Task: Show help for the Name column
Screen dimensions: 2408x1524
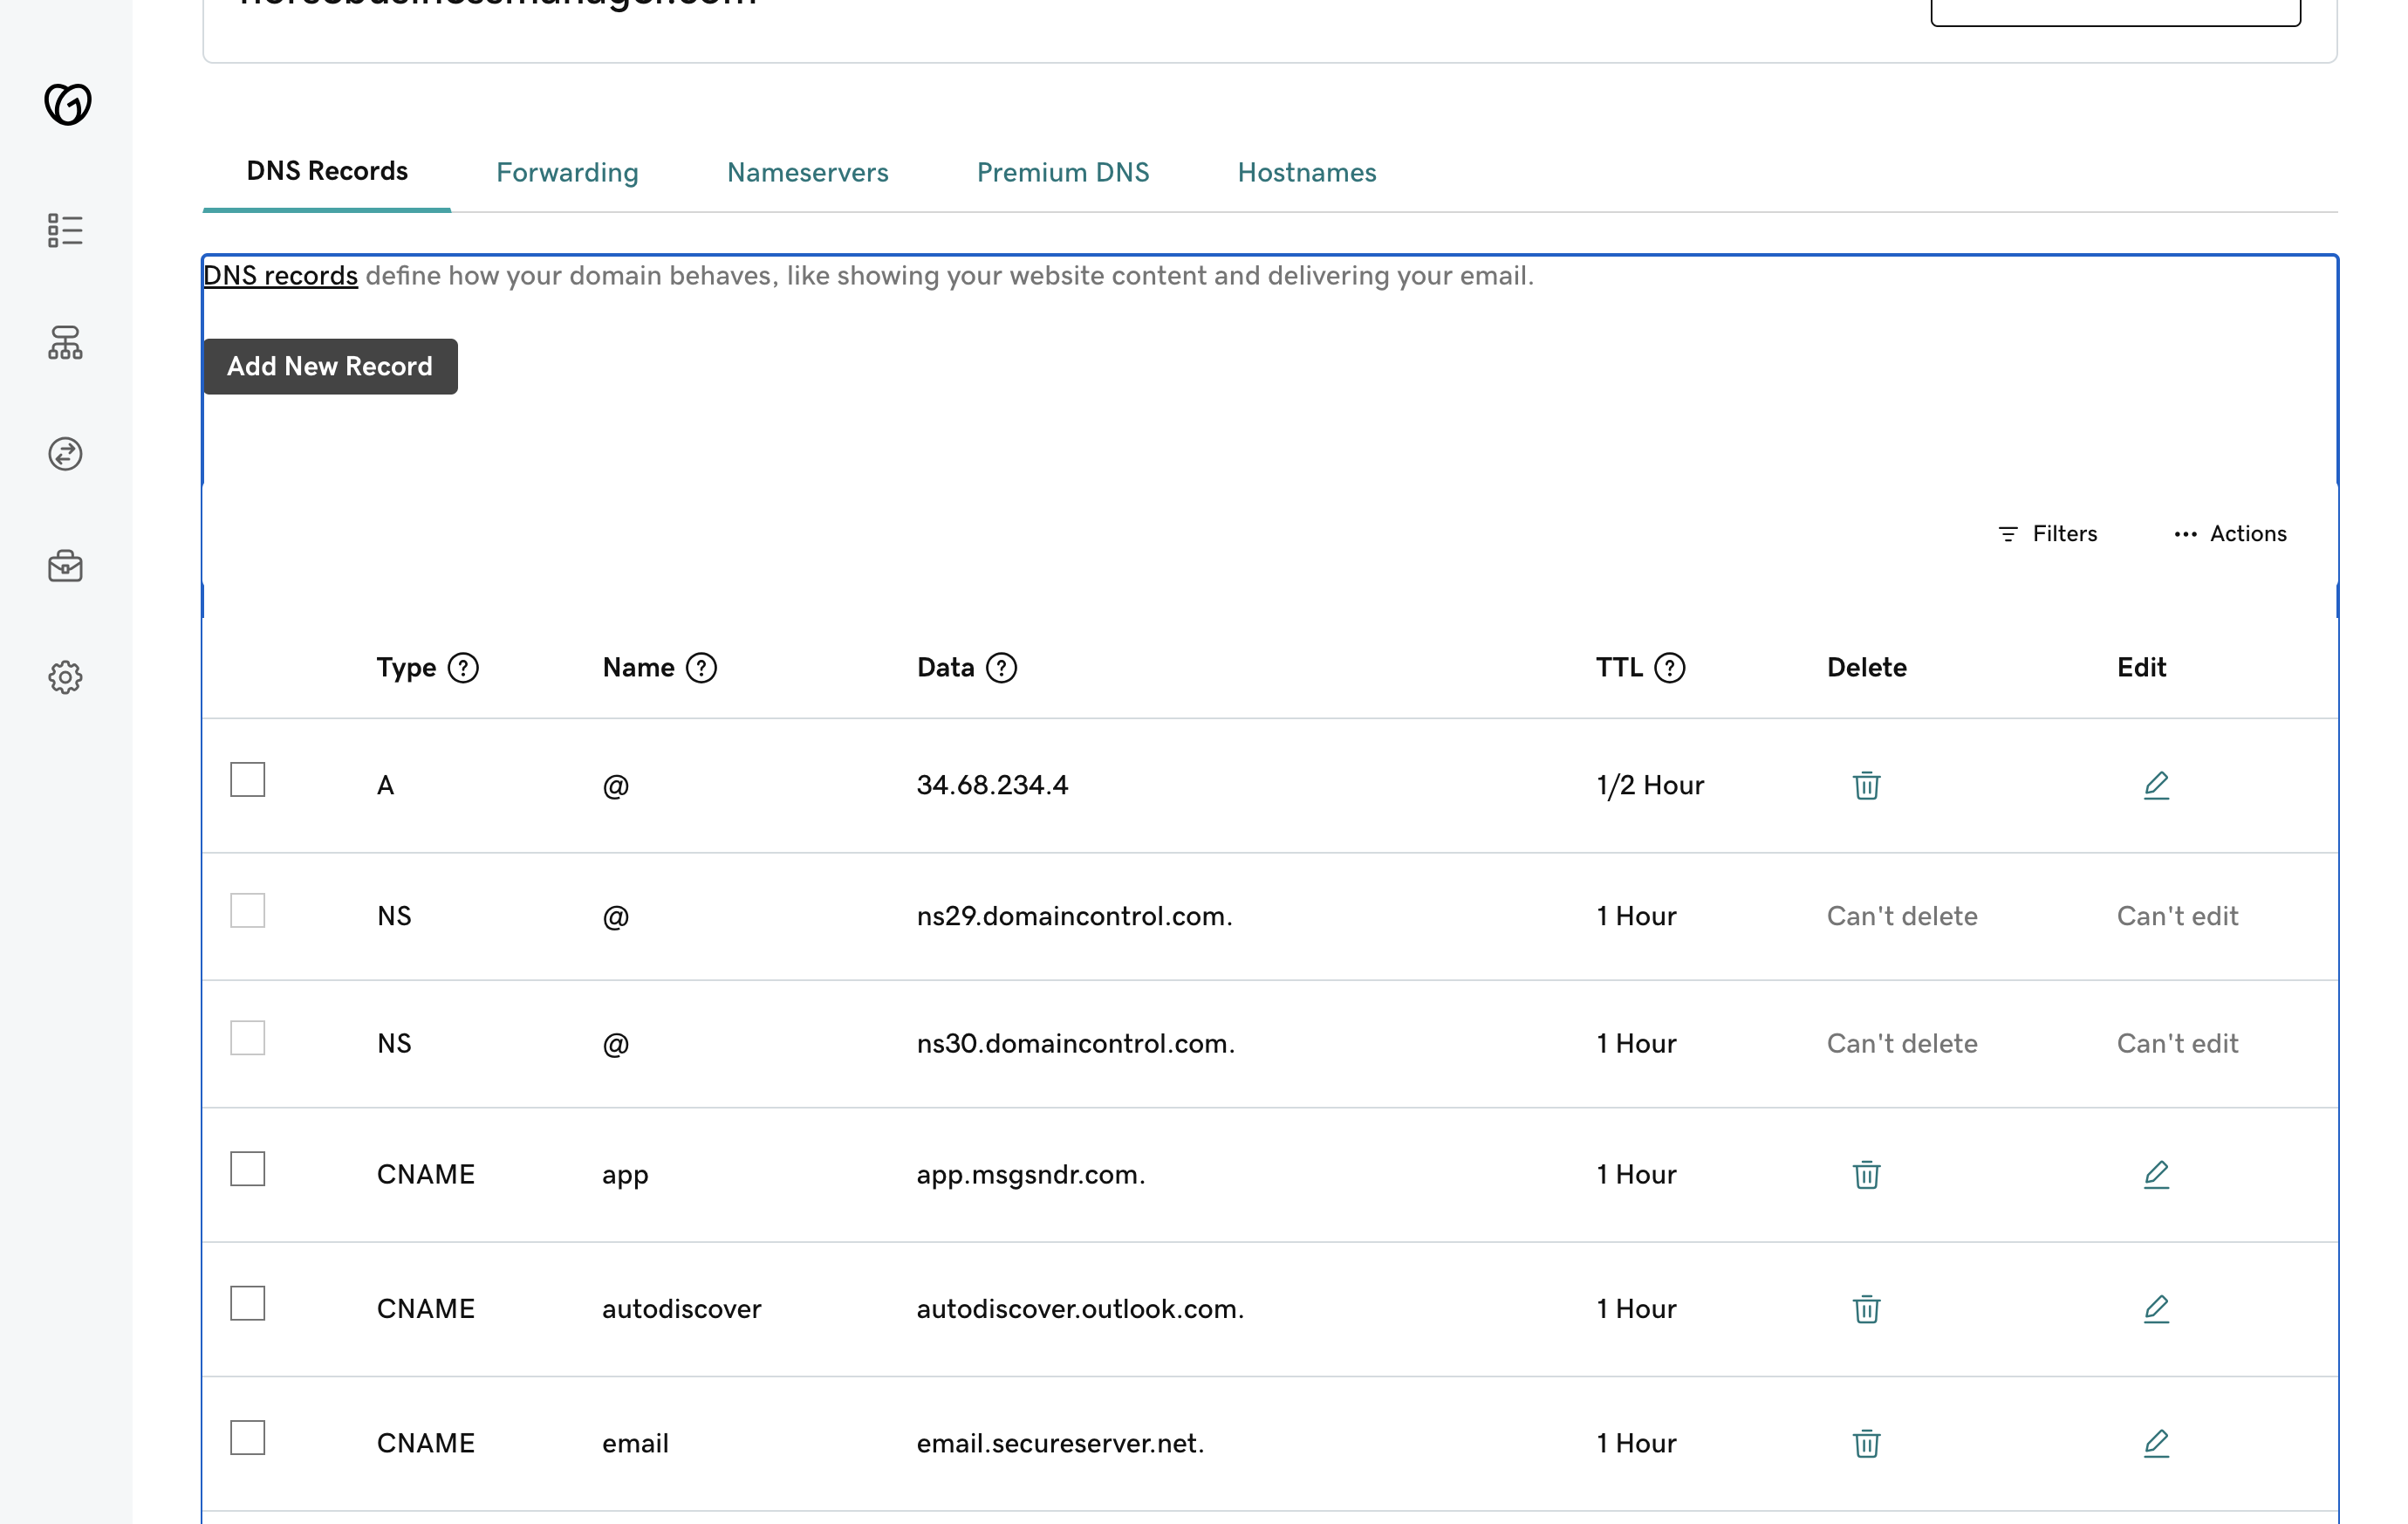Action: 701,668
